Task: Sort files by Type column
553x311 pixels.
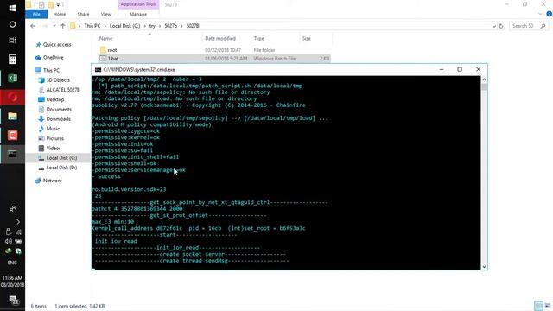Action: [x=258, y=38]
